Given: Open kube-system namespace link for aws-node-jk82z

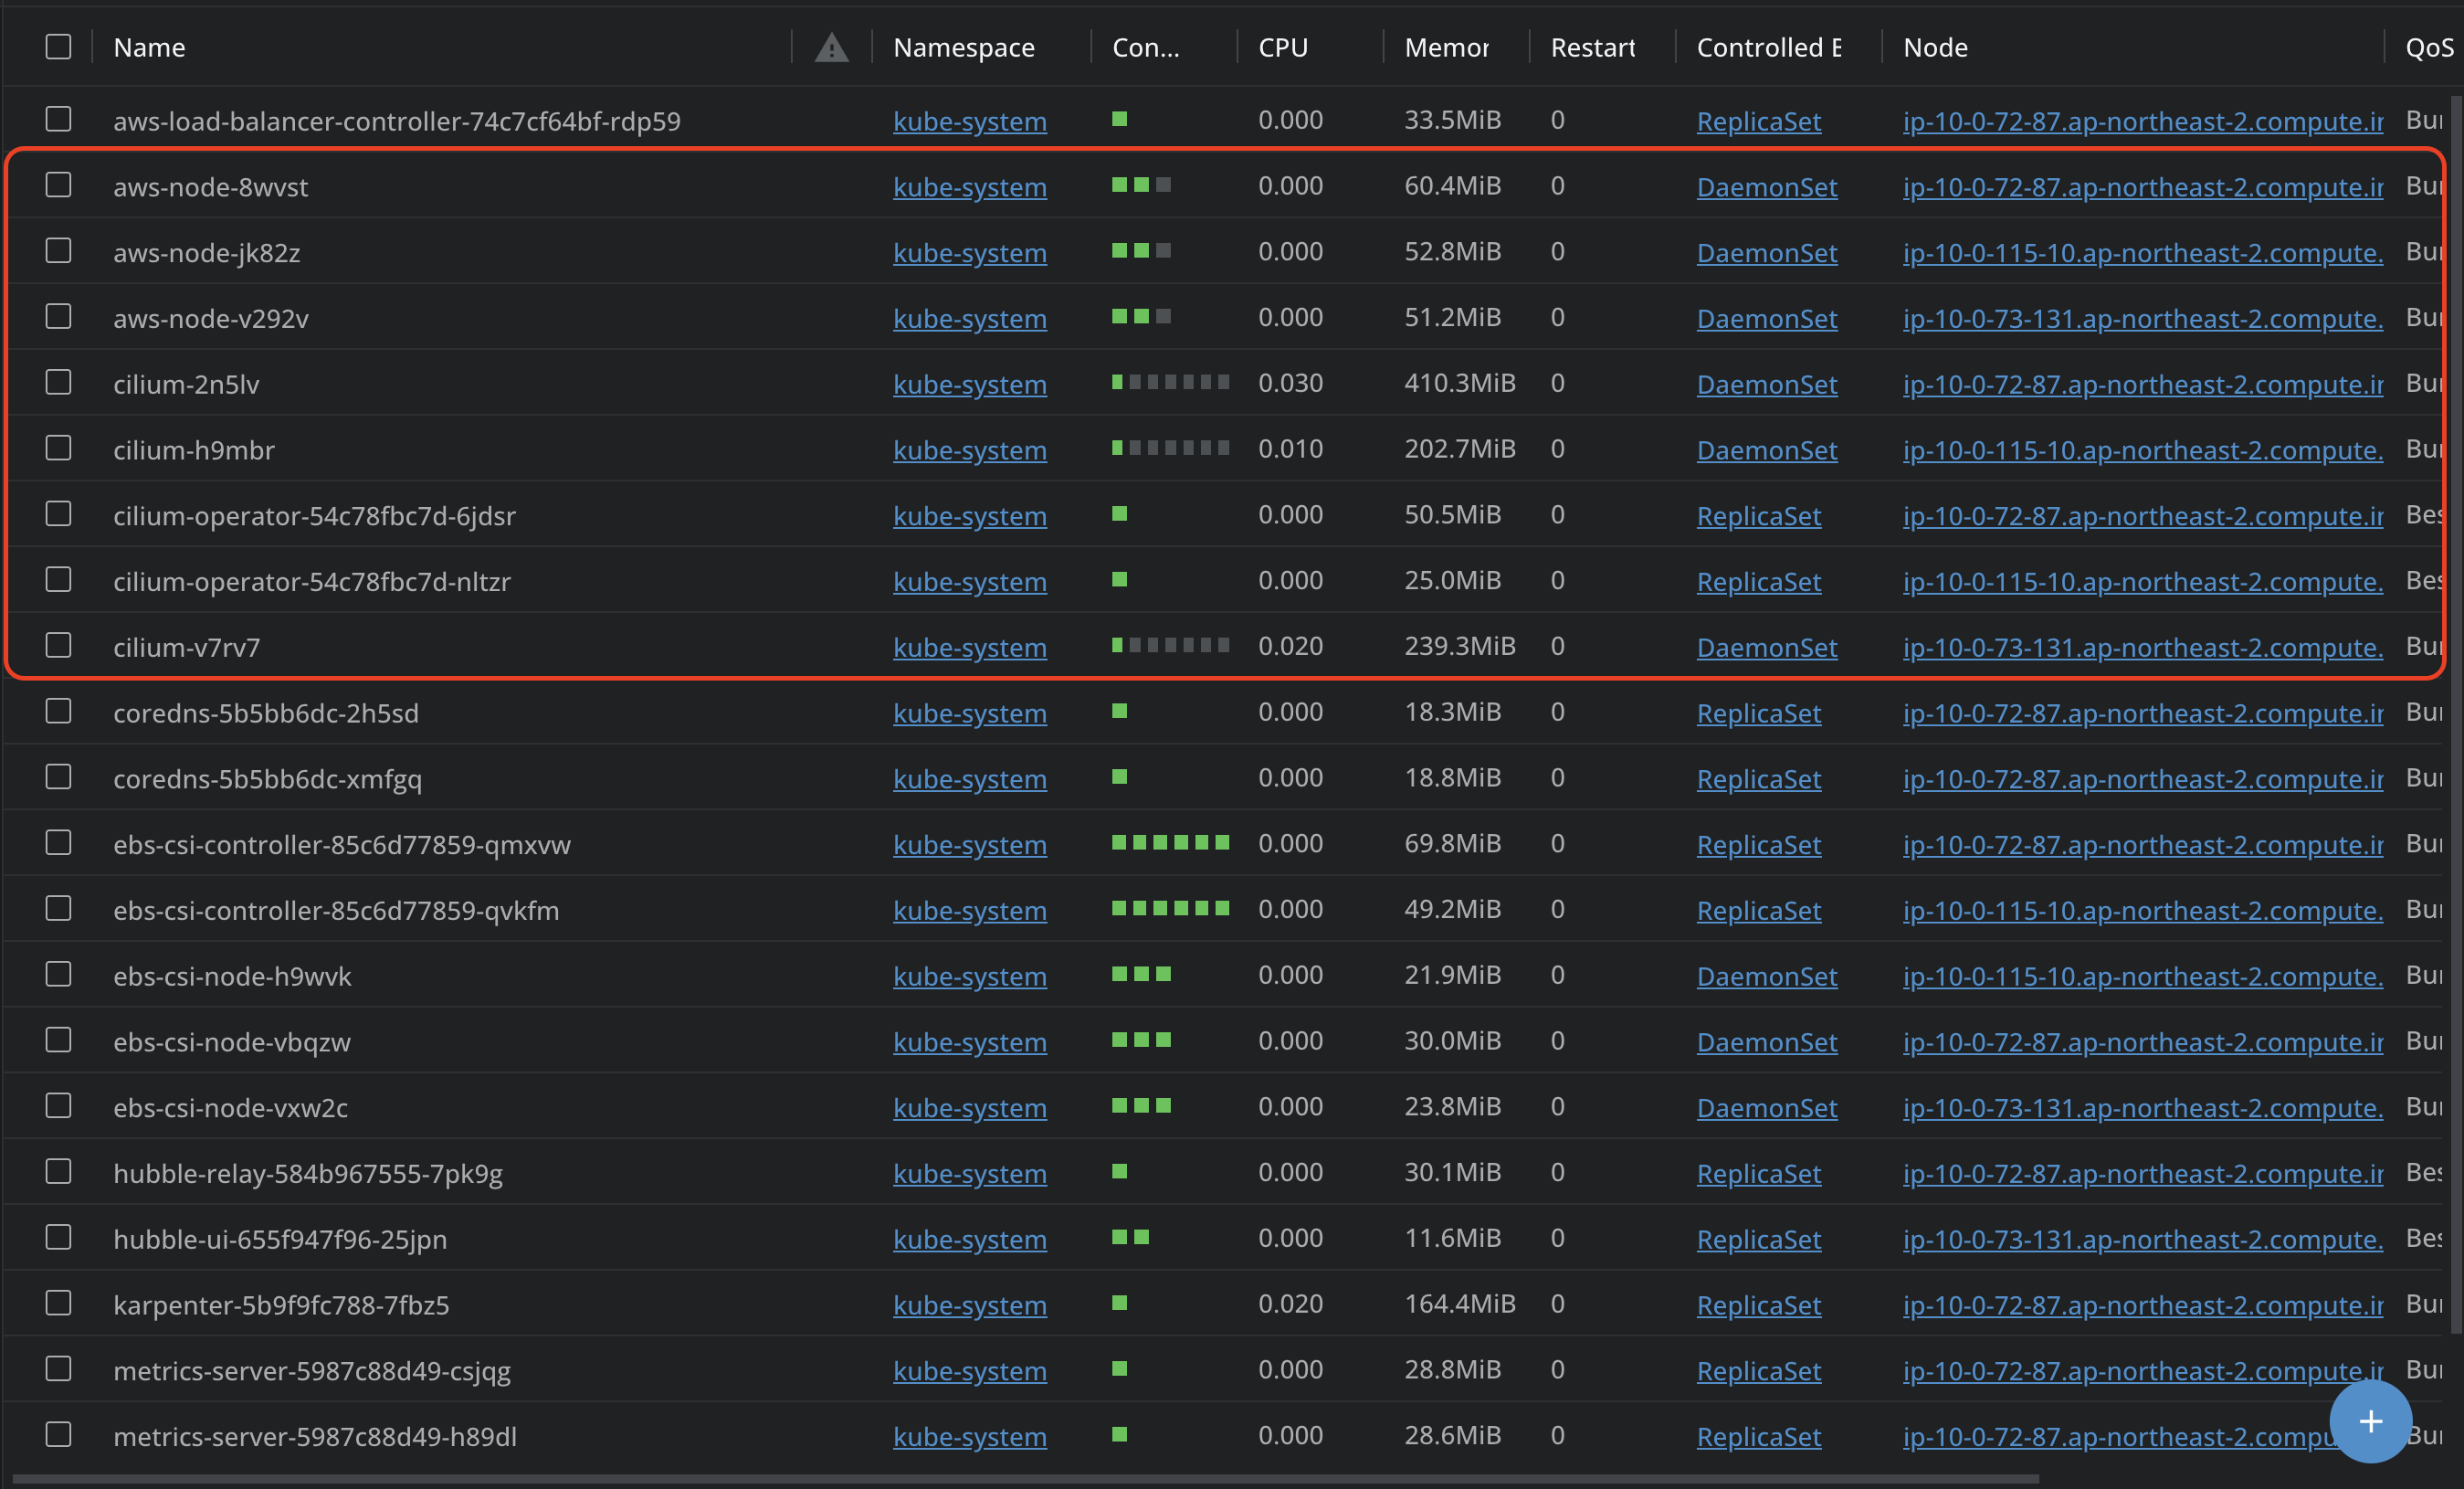Looking at the screenshot, I should coord(969,252).
